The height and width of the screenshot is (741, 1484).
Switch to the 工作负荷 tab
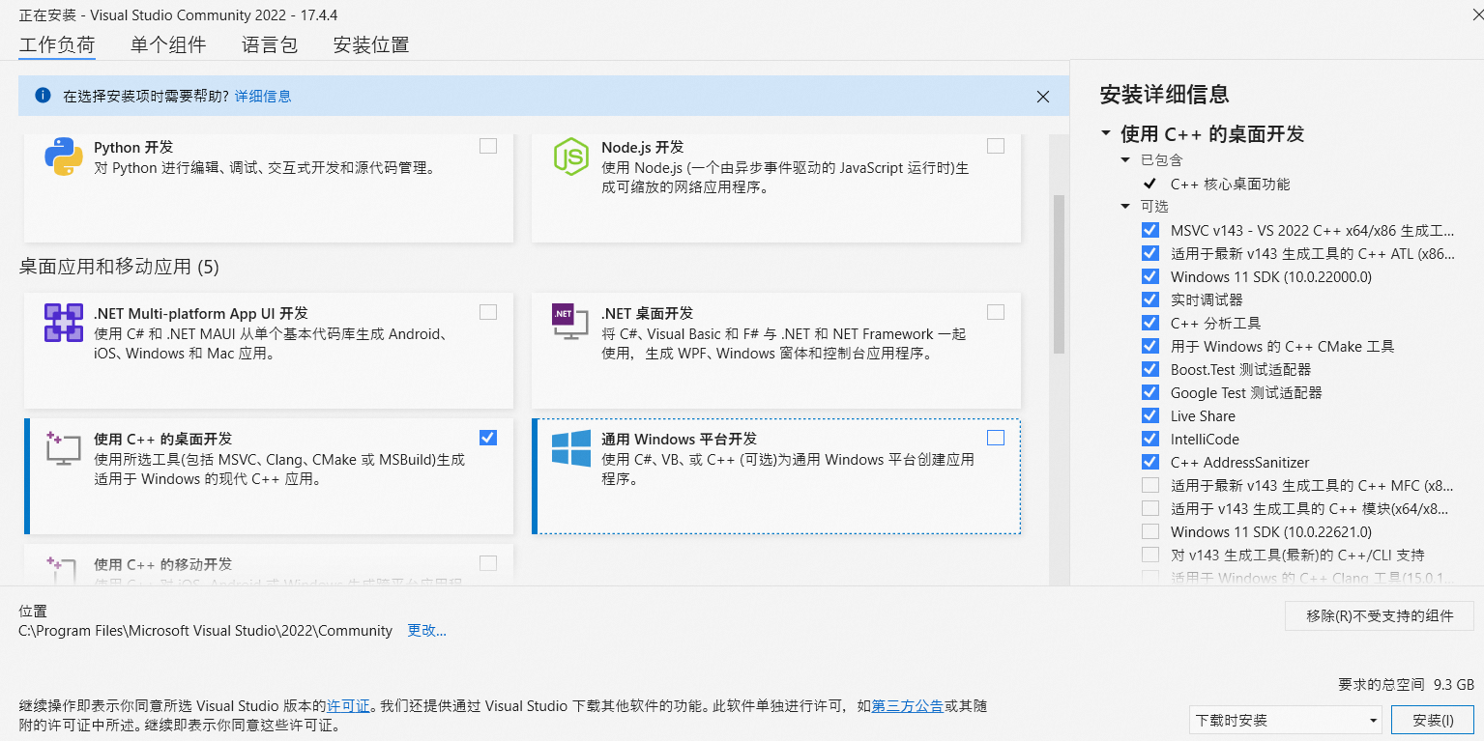[x=57, y=45]
